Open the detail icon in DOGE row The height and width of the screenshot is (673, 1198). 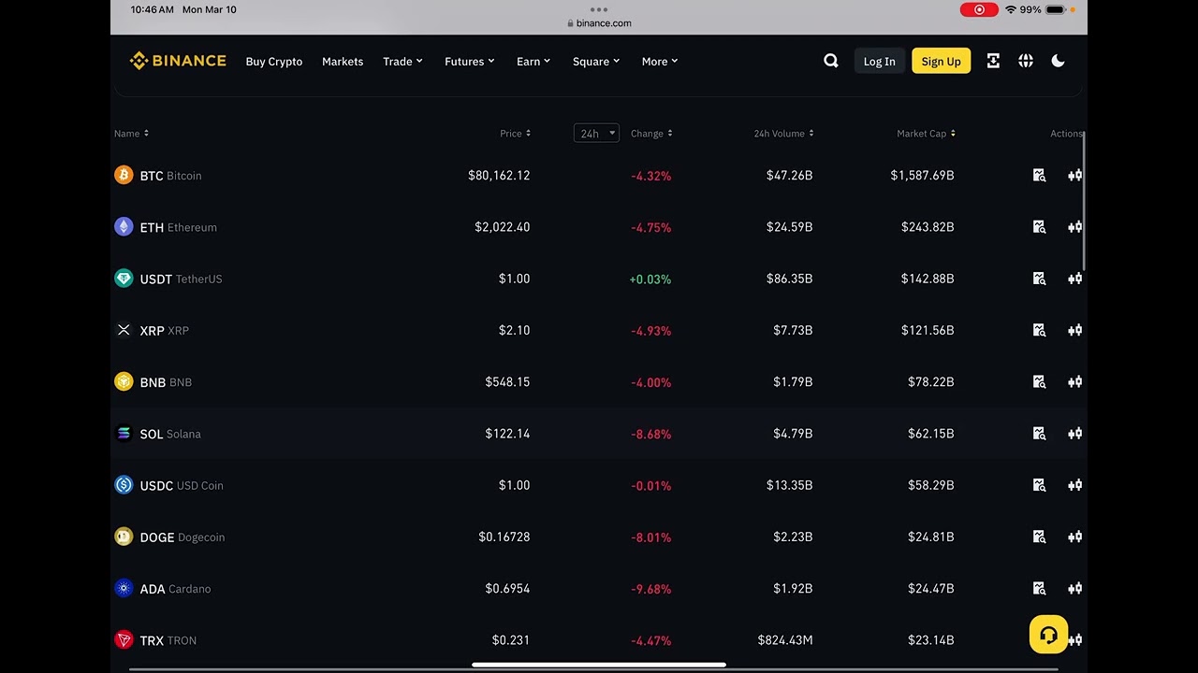tap(1039, 537)
